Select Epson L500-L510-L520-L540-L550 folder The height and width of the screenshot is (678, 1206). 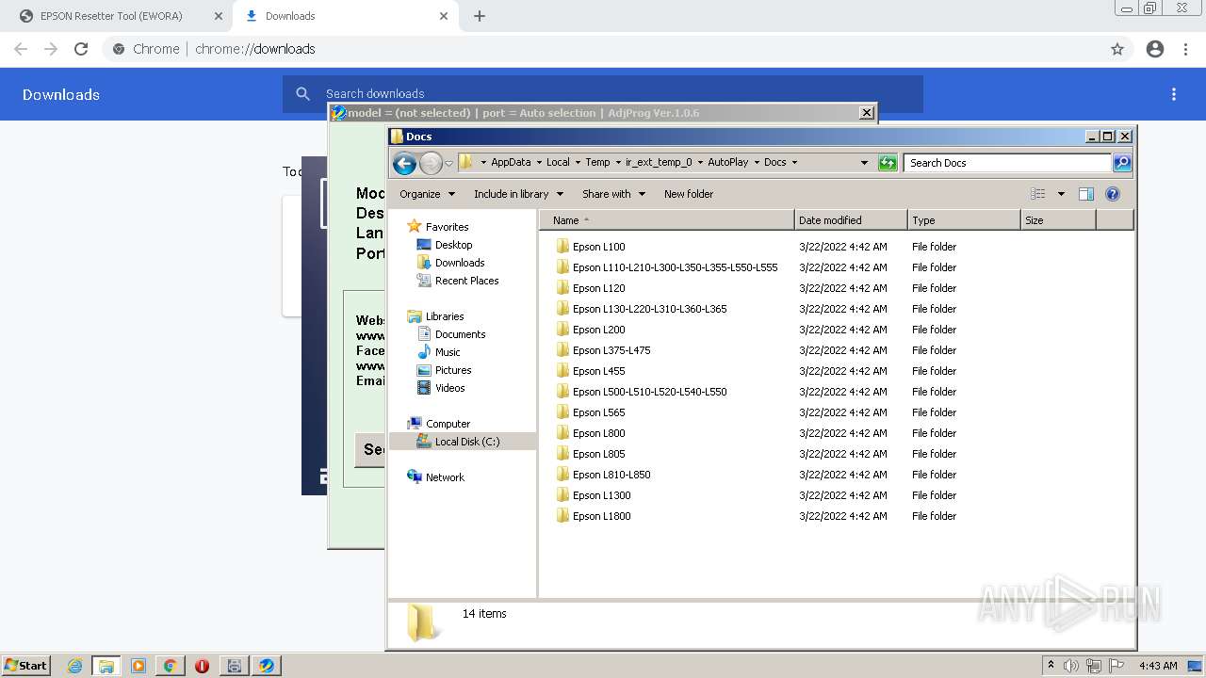point(641,392)
